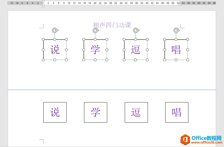Viewport: 224px width, 147px height.
Task: Click bottom-middle sizing handle of selected 逗 box
Action: (136, 60)
